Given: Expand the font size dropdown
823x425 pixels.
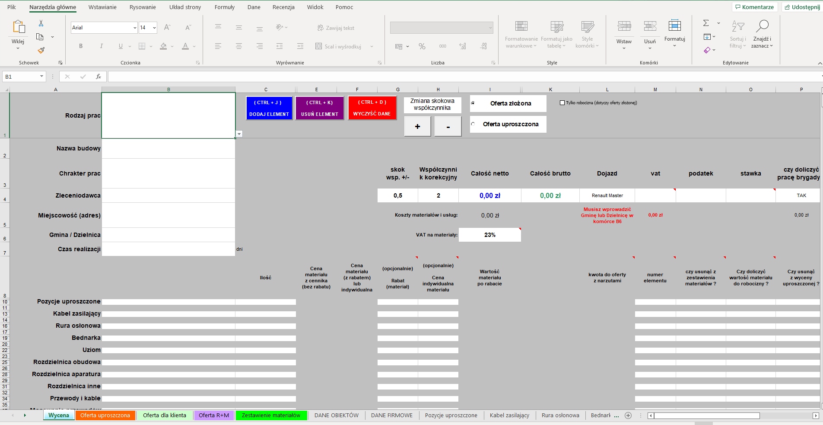Looking at the screenshot, I should [154, 28].
